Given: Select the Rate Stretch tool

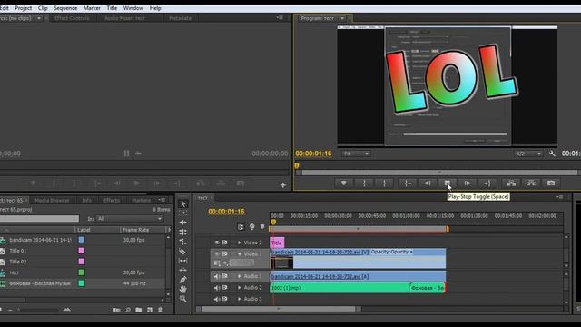Looking at the screenshot, I should coord(182,242).
